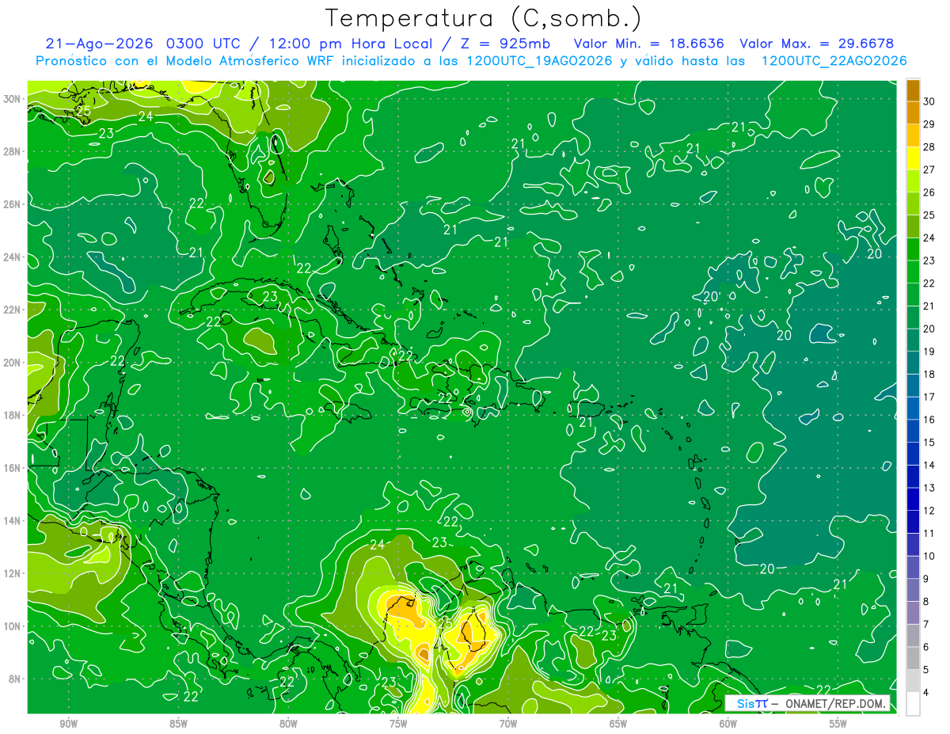The height and width of the screenshot is (734, 950).
Task: Pick the teal color bar segment between 19 and 20
Action: click(913, 340)
